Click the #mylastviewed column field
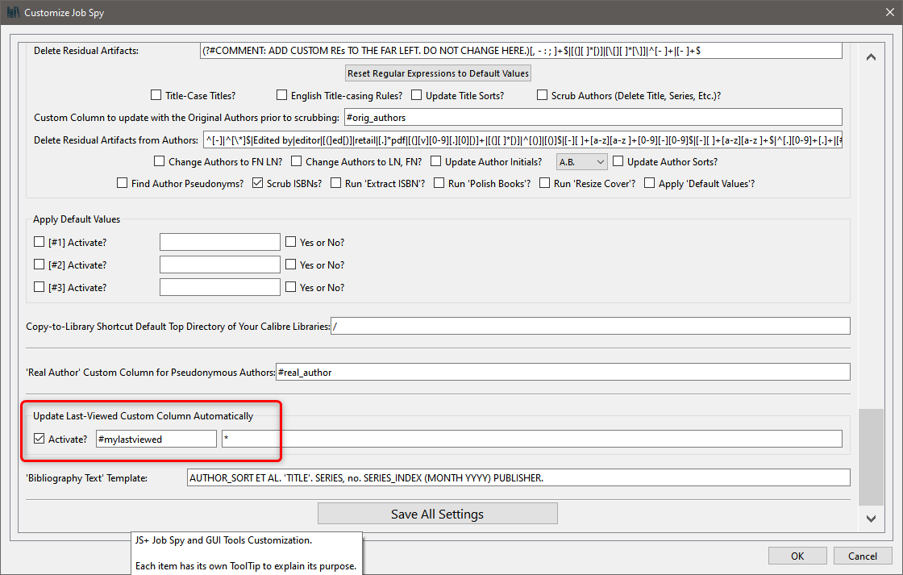903x575 pixels. click(156, 439)
